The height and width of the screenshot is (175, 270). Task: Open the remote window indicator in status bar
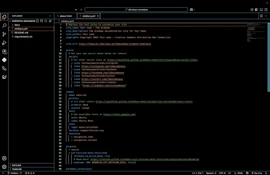point(3,173)
